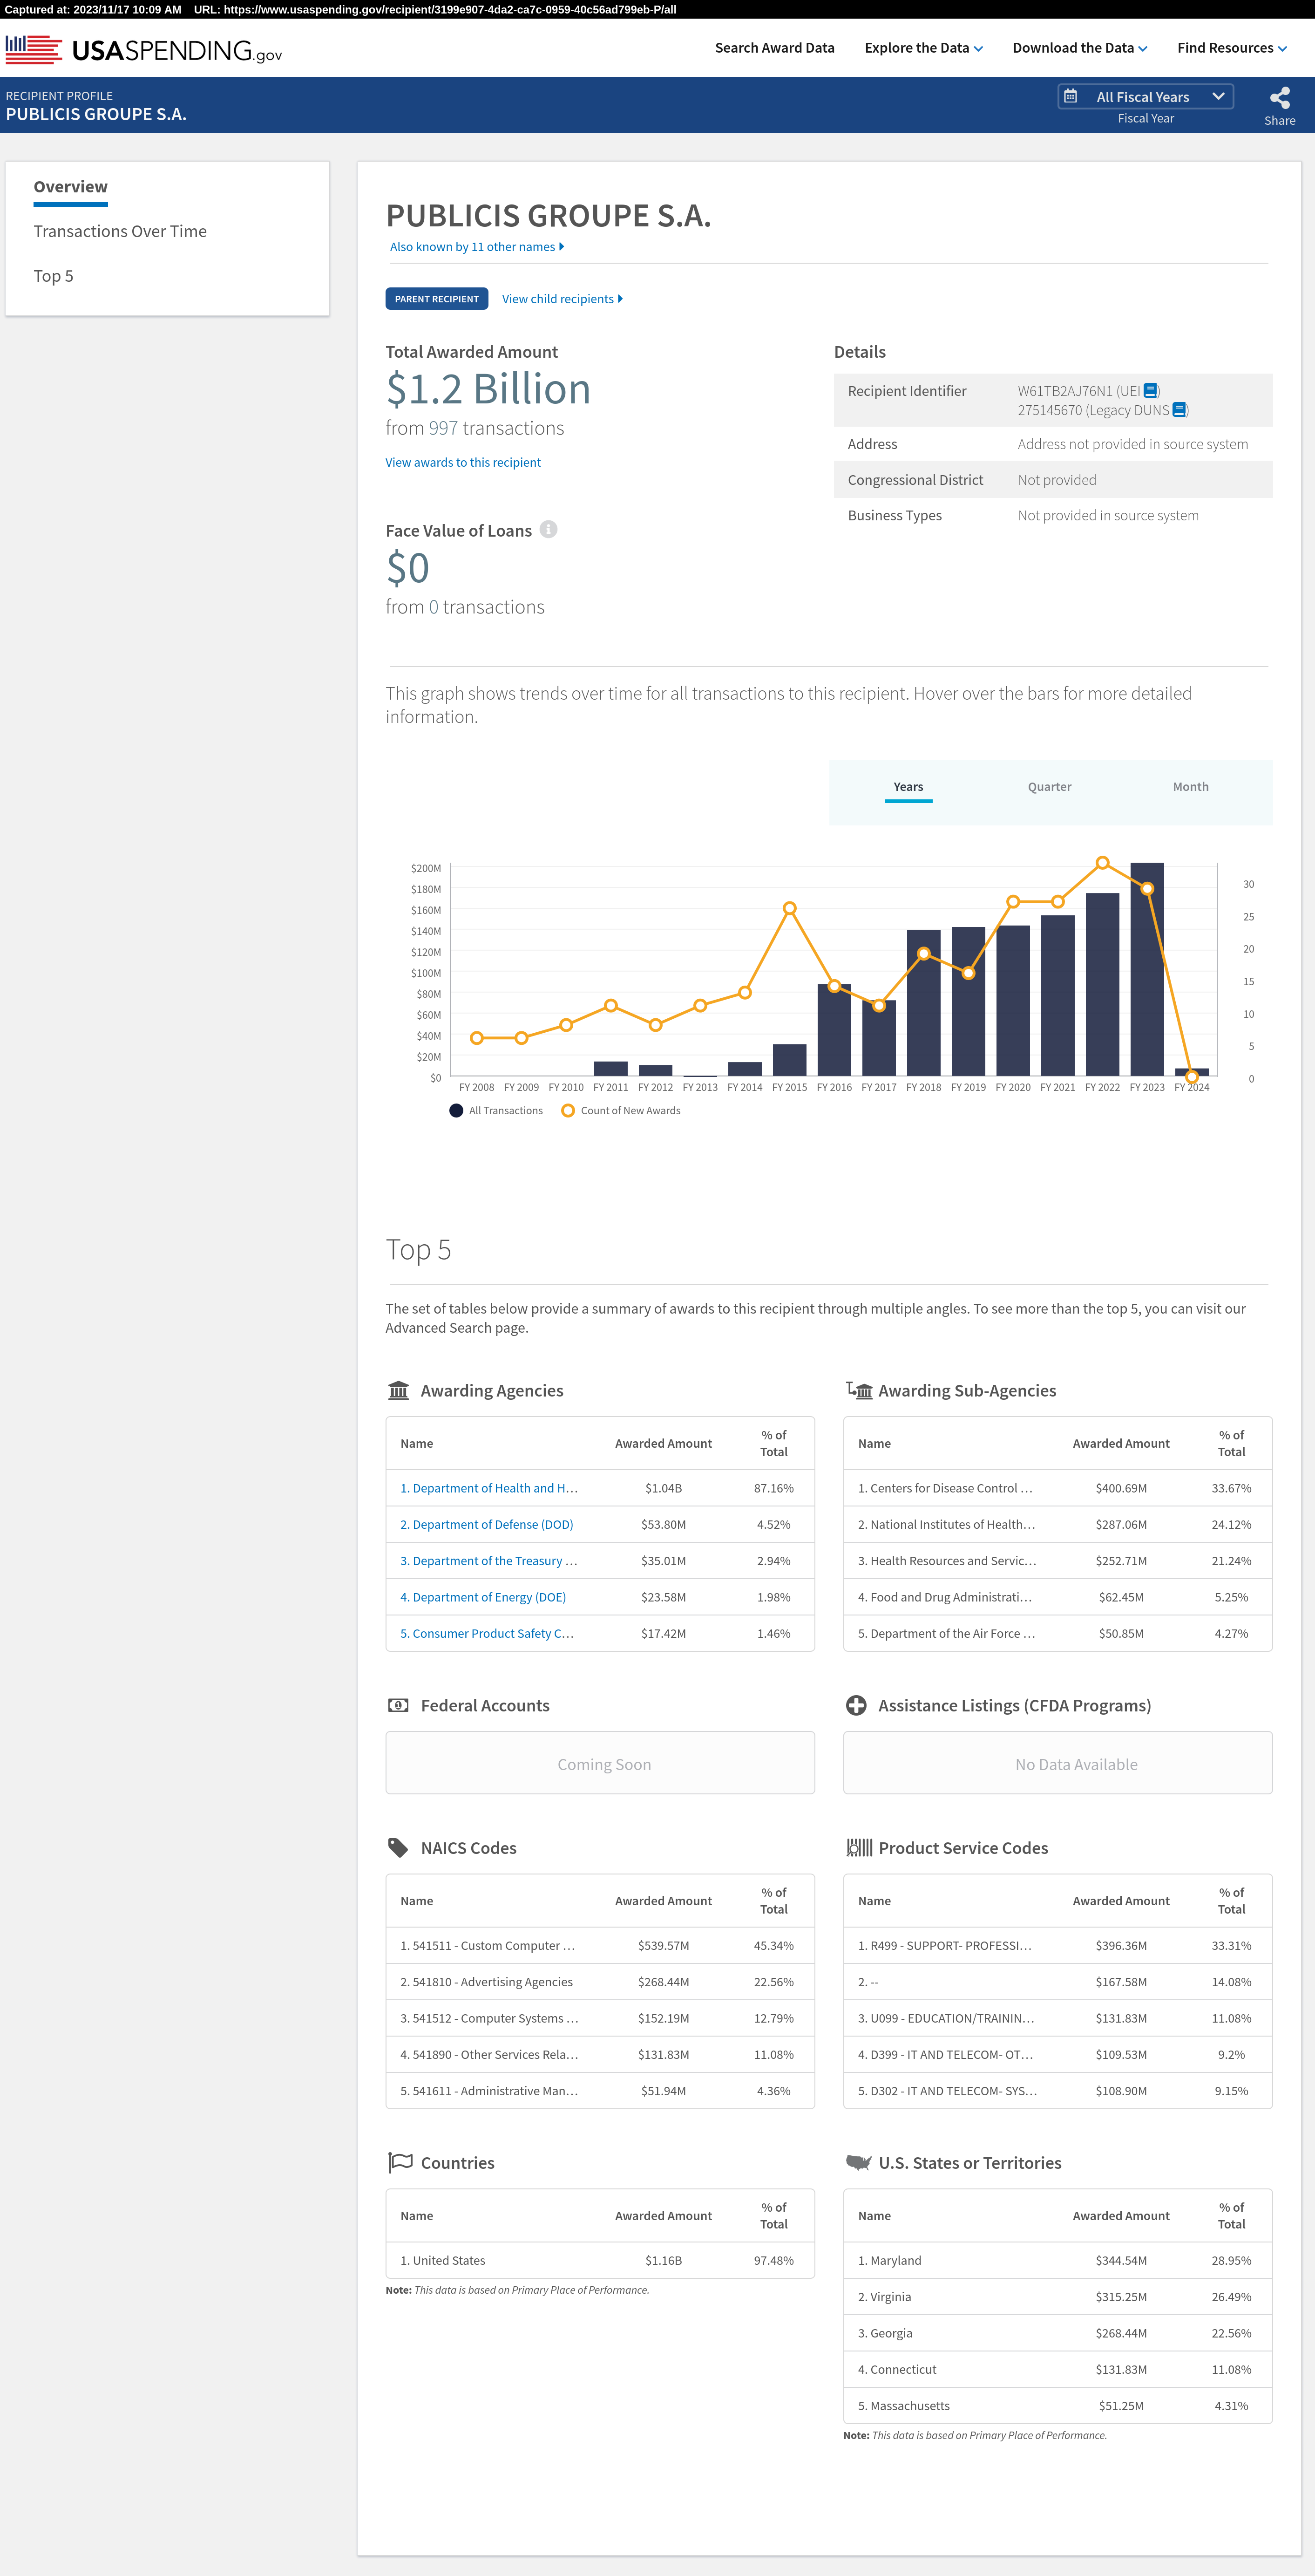
Task: Switch chart to Month view
Action: pyautogui.click(x=1190, y=787)
